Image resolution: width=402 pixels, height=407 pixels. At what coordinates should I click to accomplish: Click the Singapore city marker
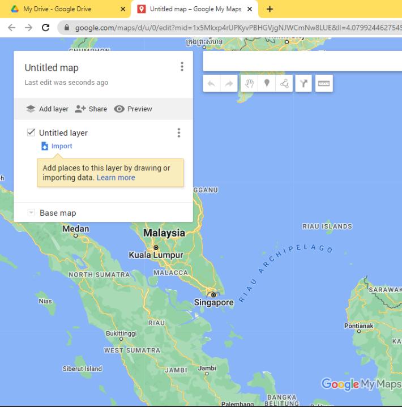213,295
